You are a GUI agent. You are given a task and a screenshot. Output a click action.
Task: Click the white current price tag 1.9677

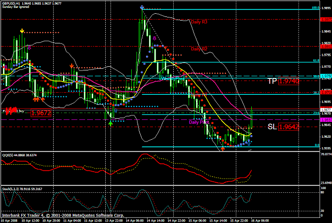click(326, 110)
